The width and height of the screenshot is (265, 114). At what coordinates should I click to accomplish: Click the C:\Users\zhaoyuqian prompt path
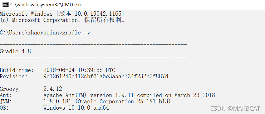tap(31, 33)
